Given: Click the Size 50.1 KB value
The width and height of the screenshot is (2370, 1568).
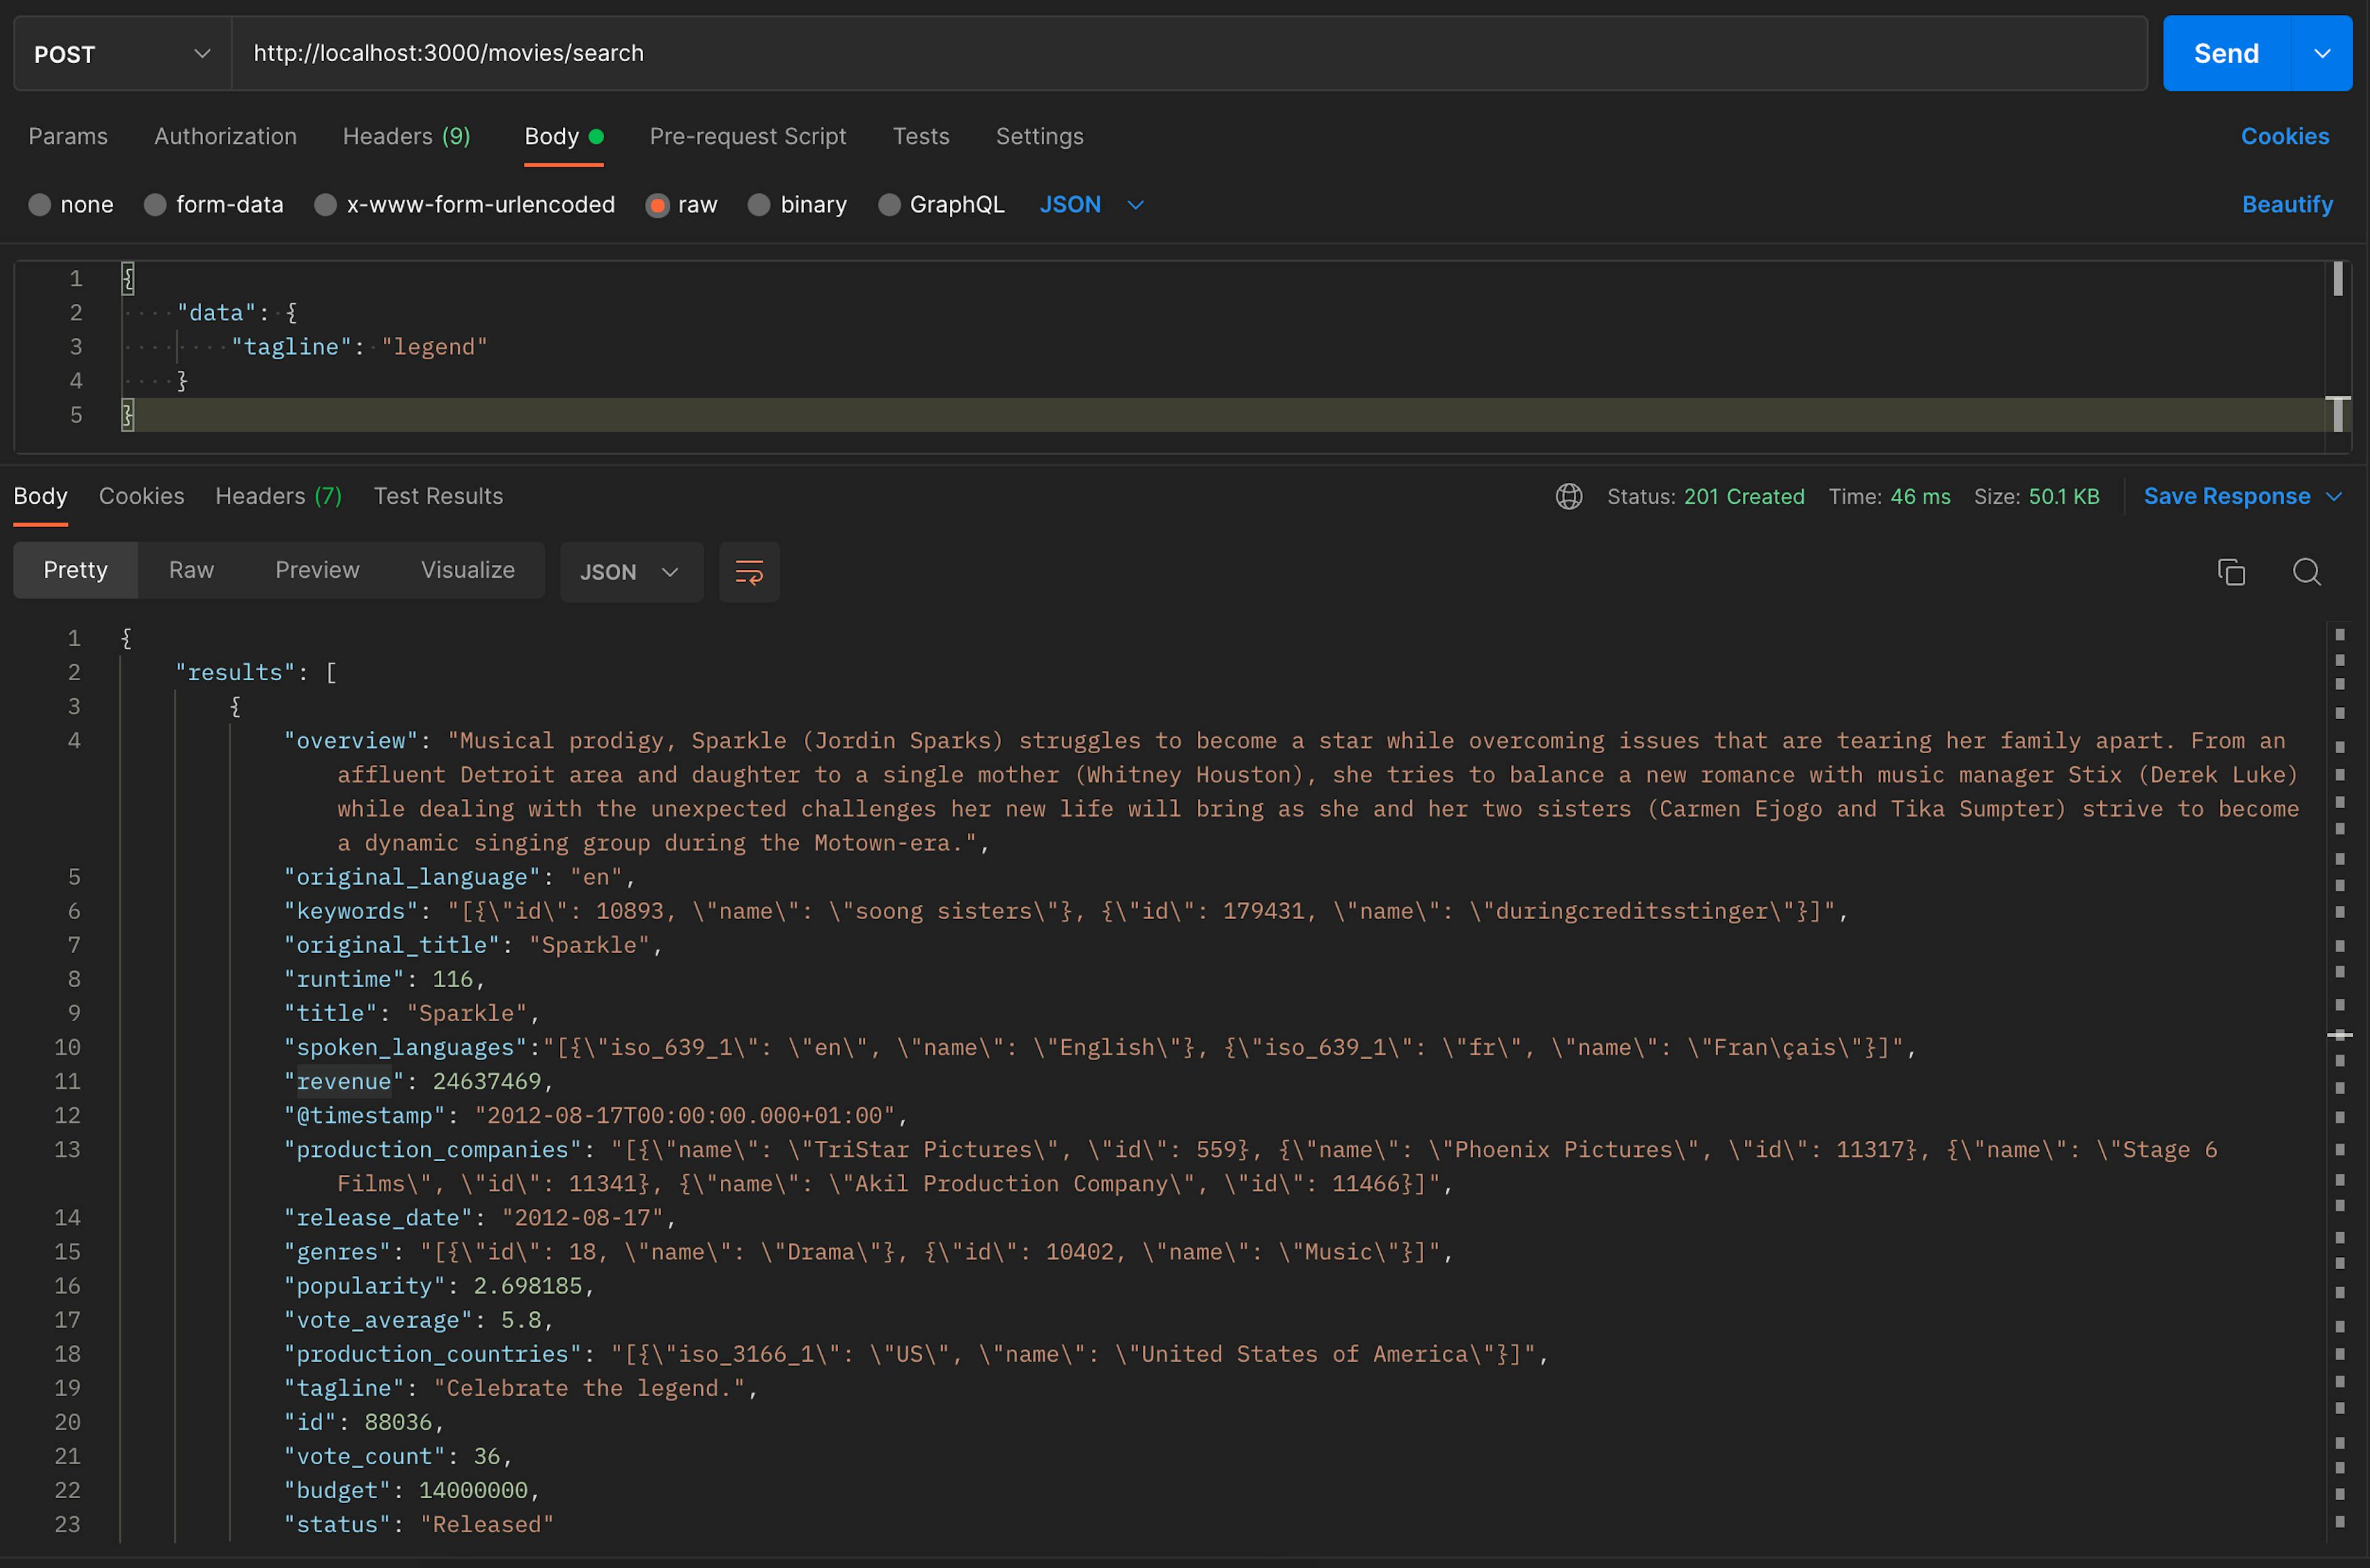Looking at the screenshot, I should point(2063,497).
